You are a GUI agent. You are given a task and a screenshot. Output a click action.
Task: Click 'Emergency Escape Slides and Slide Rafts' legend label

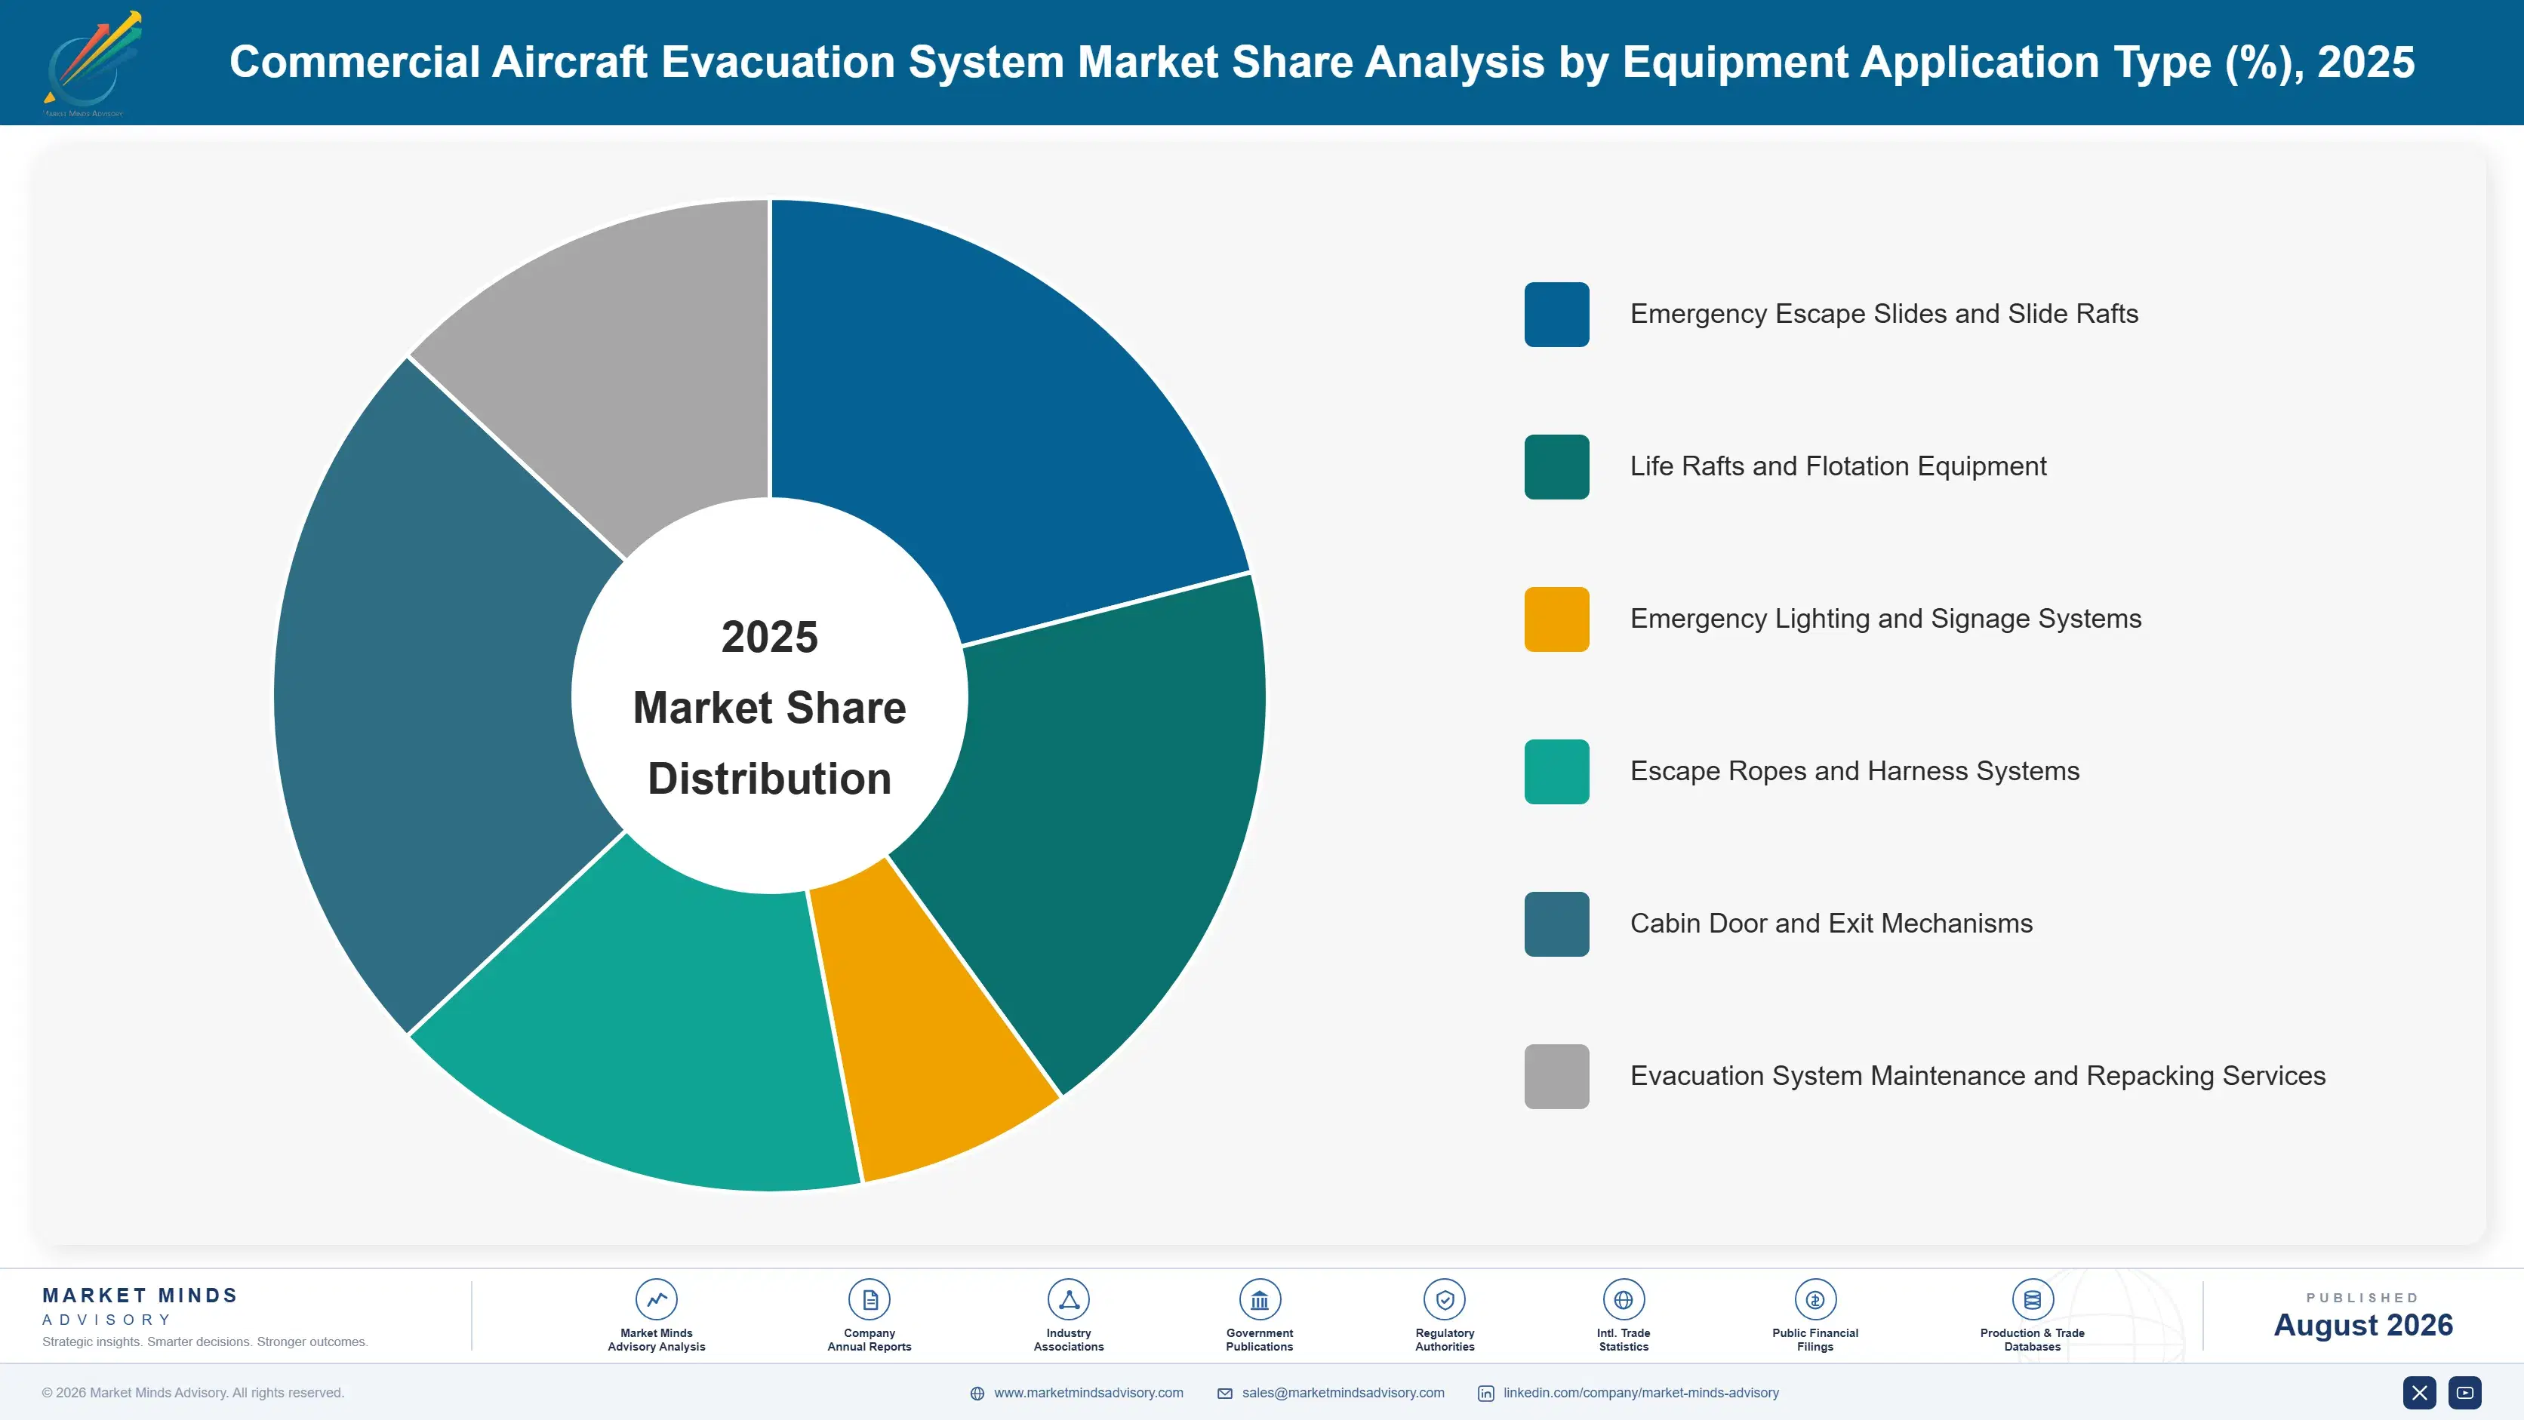(1883, 315)
